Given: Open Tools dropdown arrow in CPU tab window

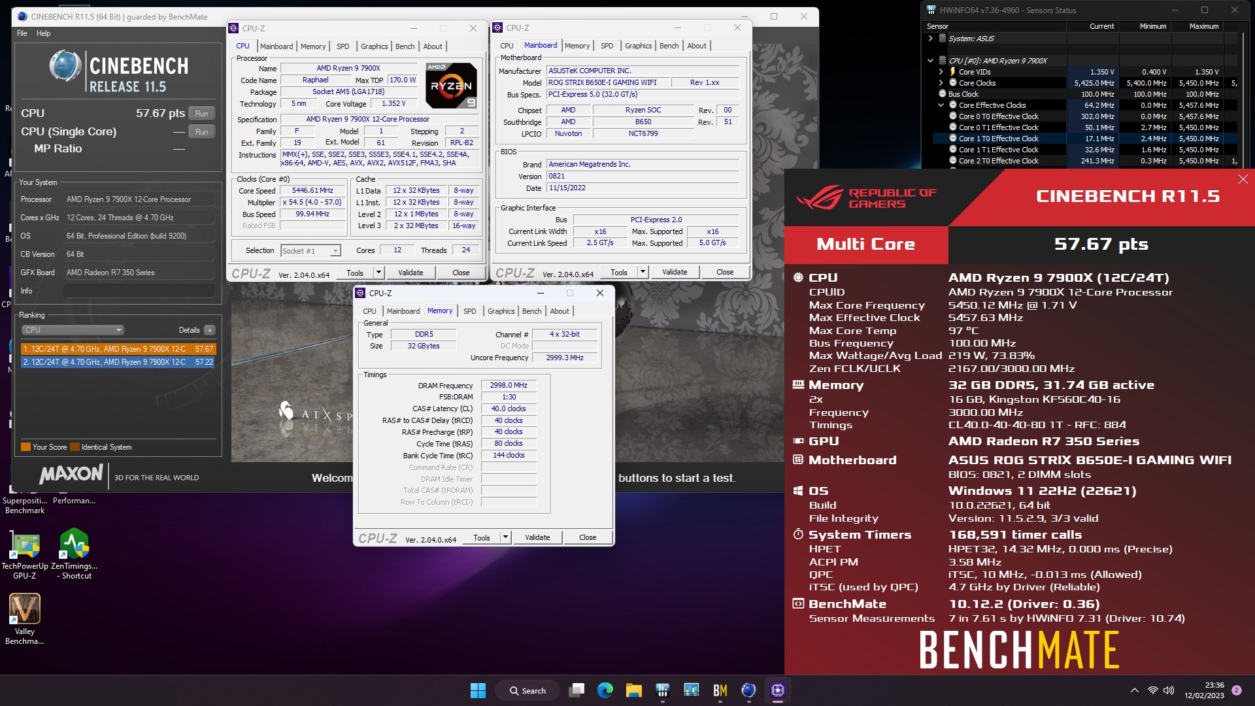Looking at the screenshot, I should point(378,273).
